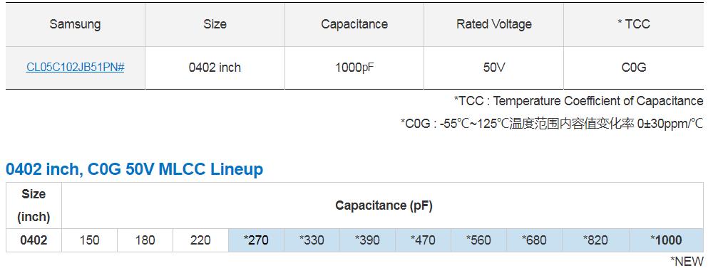Select the highlighted *560 capacitance cell
The image size is (713, 268).
pyautogui.click(x=479, y=240)
